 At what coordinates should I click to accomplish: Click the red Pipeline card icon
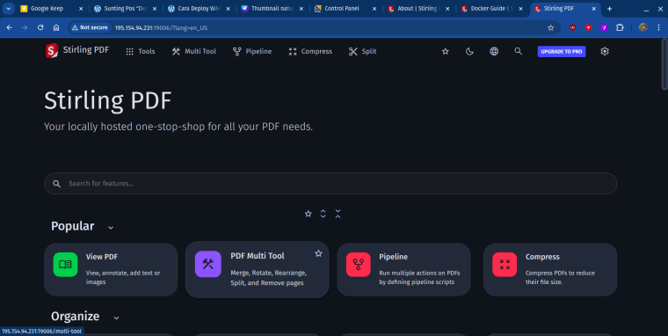[359, 265]
